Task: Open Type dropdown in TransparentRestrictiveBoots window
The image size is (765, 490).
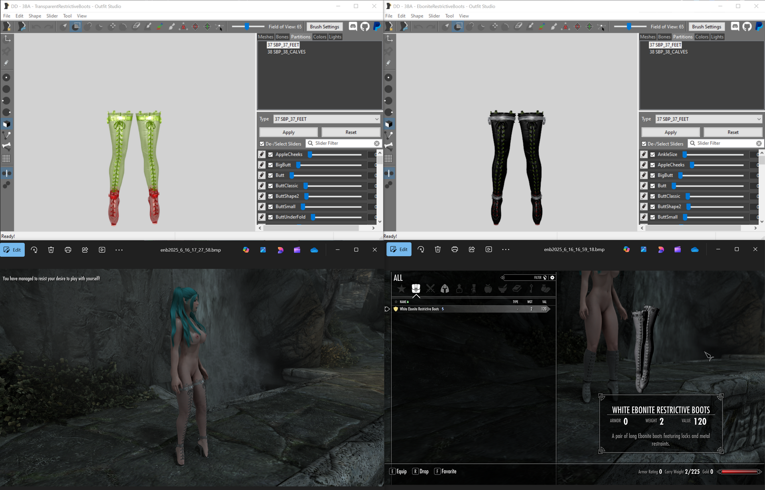Action: pos(327,119)
